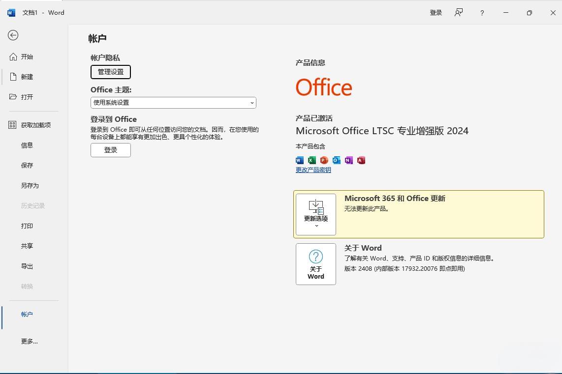
Task: Open the 信息 section
Action: click(27, 145)
